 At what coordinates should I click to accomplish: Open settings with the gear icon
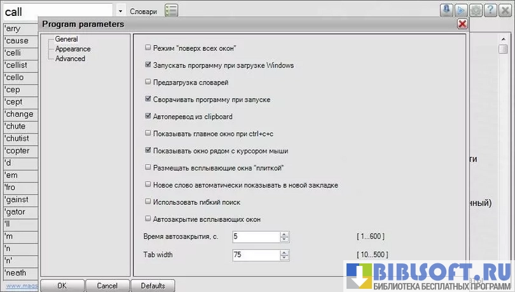tap(474, 11)
